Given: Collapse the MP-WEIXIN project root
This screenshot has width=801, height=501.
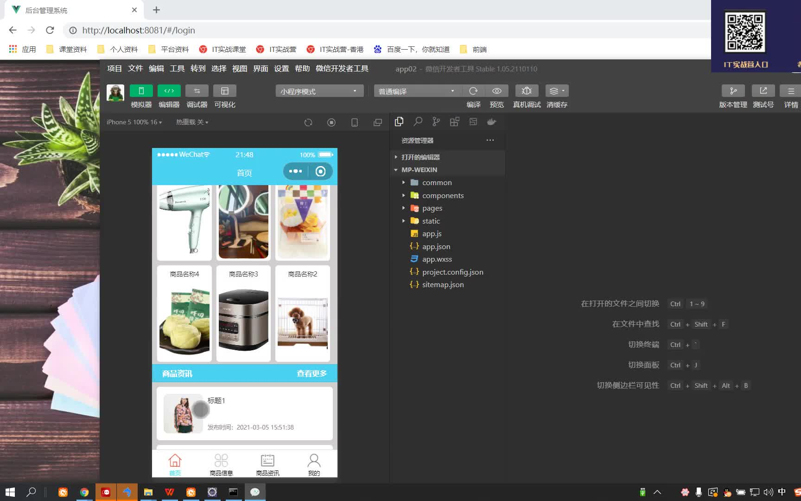Looking at the screenshot, I should coord(448,170).
